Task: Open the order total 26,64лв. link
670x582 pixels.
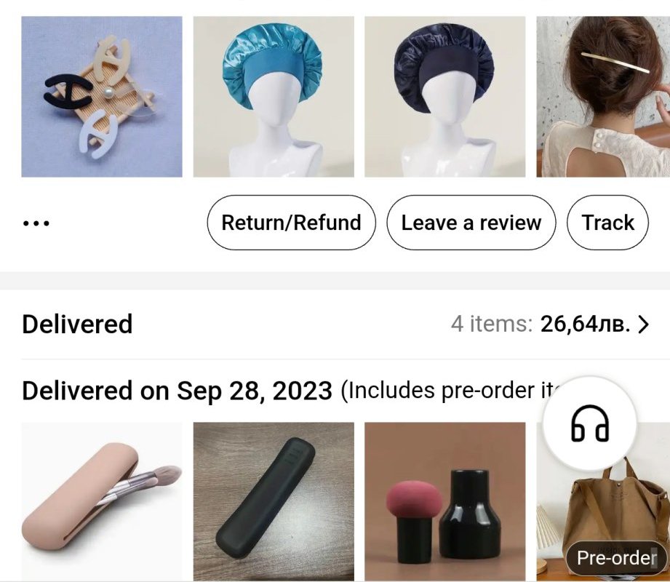Action: (x=585, y=324)
